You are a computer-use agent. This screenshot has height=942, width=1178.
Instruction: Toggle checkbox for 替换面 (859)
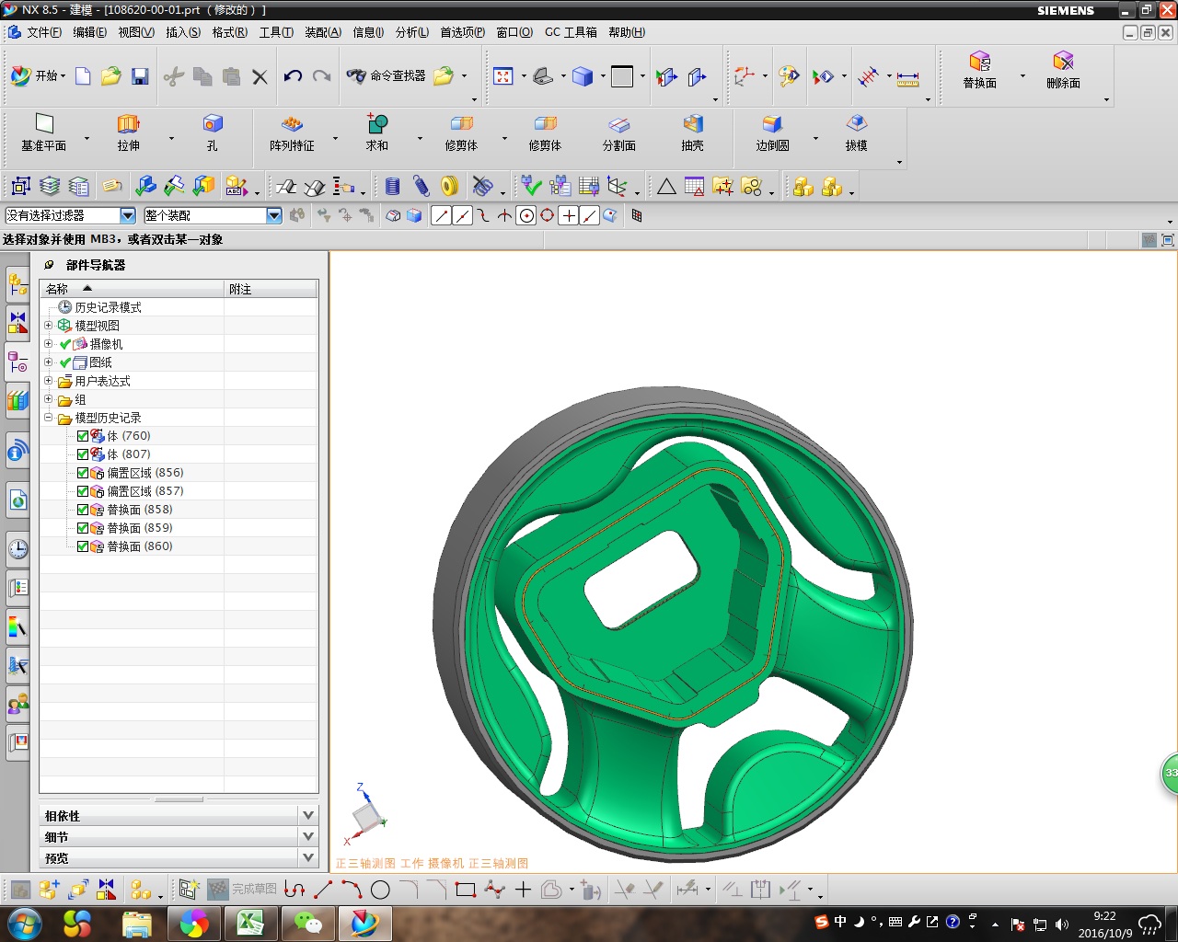(83, 528)
